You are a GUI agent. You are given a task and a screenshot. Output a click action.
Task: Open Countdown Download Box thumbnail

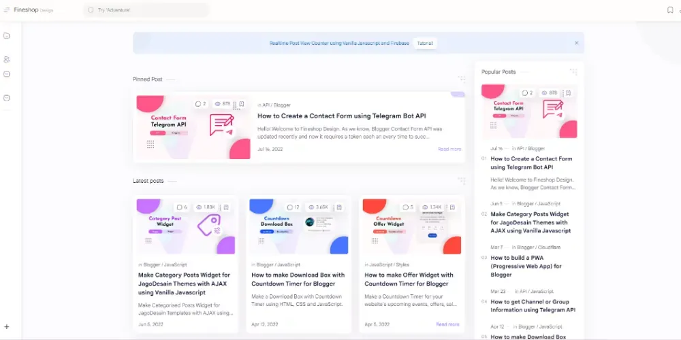[299, 226]
